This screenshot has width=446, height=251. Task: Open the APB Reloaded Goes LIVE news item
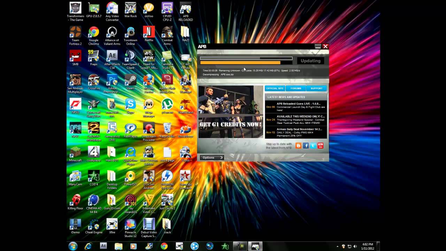[296, 107]
